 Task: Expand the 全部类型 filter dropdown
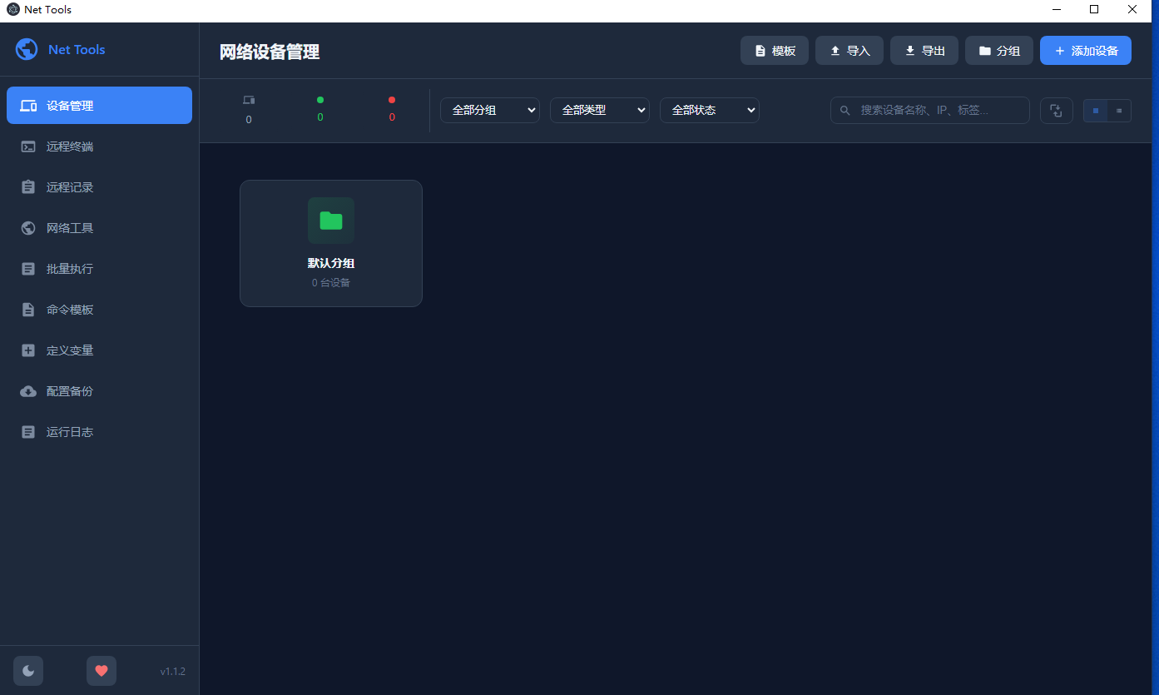(x=600, y=110)
